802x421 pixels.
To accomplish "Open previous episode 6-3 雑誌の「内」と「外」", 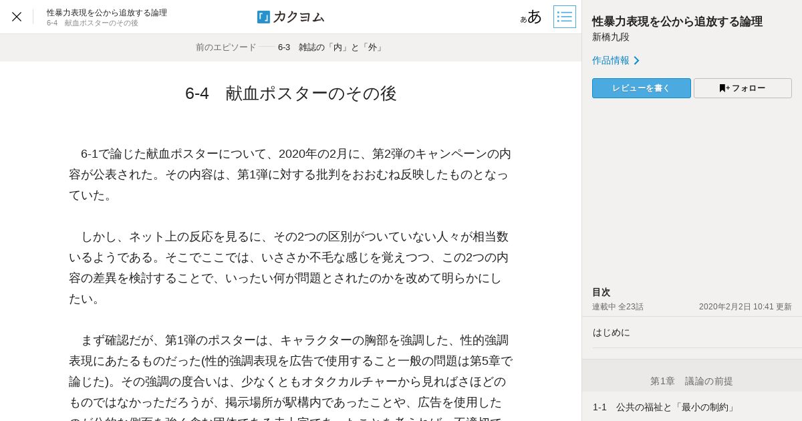I will pyautogui.click(x=331, y=47).
